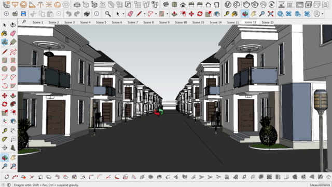Screen dimensions: 332x187
Task: Add a V-Ray spot light
Action: click(x=32, y=4)
